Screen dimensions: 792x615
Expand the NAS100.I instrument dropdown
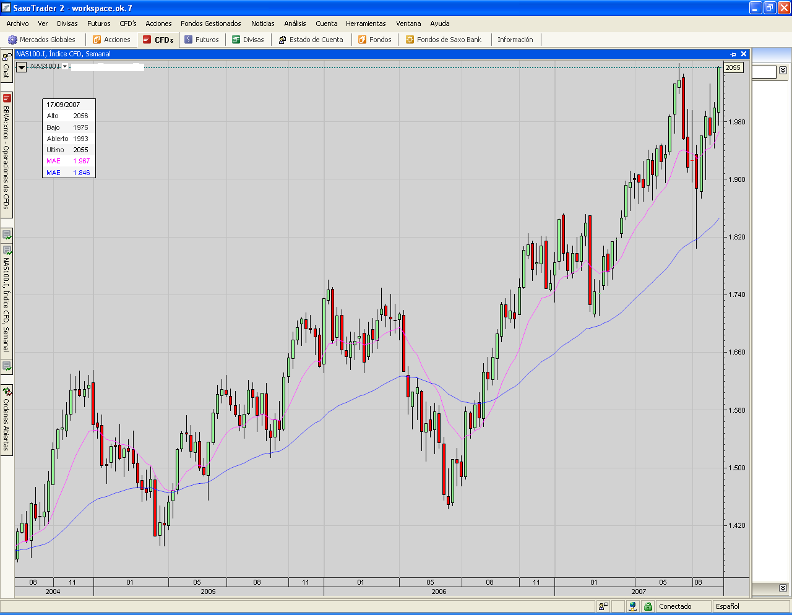point(65,66)
